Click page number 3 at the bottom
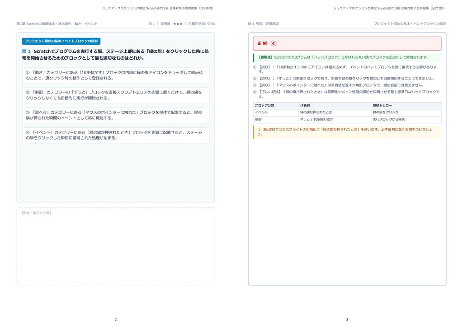This screenshot has height=327, width=463. pos(347,319)
